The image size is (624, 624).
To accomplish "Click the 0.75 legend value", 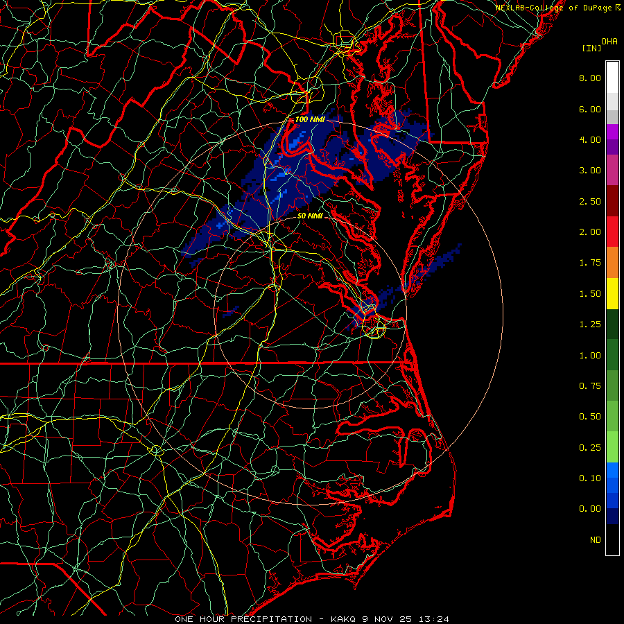I will [590, 386].
